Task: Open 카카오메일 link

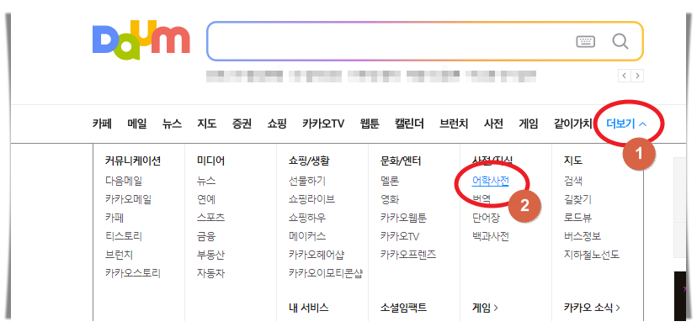Action: pos(129,199)
